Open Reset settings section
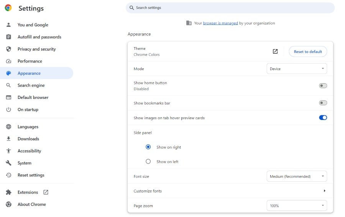Screen dimensions: 345x217 (x=36, y=175)
